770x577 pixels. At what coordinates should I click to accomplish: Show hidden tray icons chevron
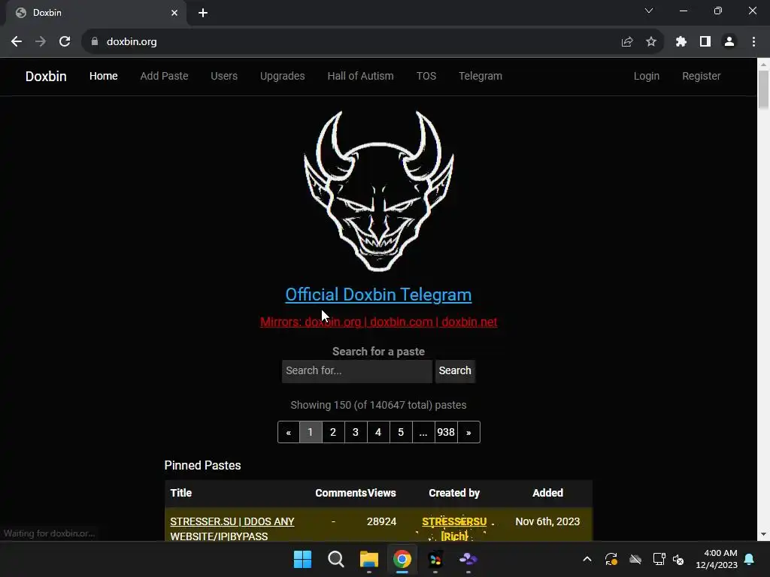tap(587, 559)
